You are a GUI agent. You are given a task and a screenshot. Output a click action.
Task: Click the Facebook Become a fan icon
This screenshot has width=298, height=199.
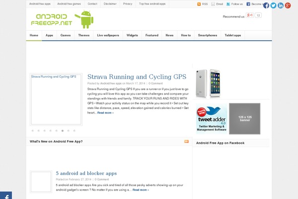coord(248,4)
